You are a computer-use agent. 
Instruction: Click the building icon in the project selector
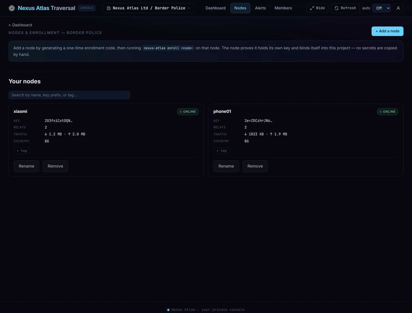click(x=109, y=8)
